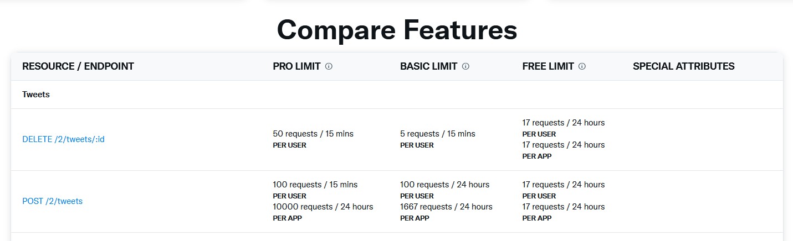The height and width of the screenshot is (241, 793).
Task: Click the info icon beside PRO LIMIT
Action: tap(329, 66)
